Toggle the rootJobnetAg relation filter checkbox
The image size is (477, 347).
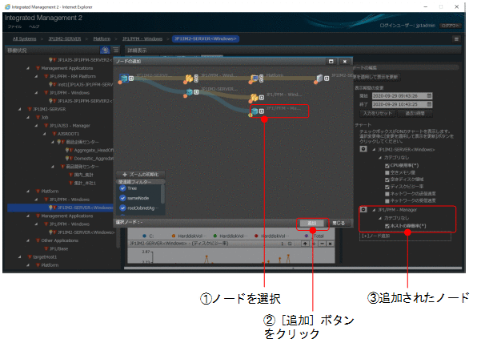122,208
